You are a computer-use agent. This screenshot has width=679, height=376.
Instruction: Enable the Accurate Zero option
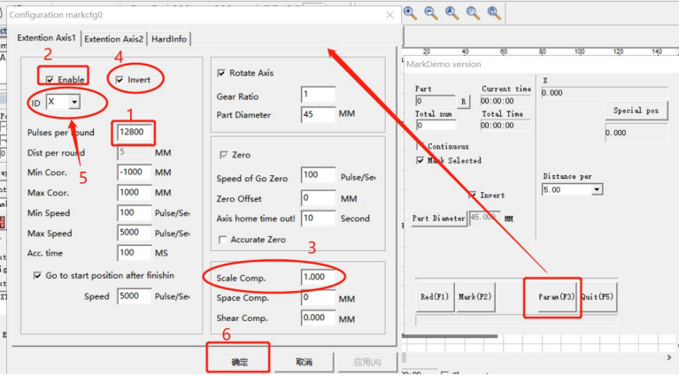pyautogui.click(x=222, y=240)
